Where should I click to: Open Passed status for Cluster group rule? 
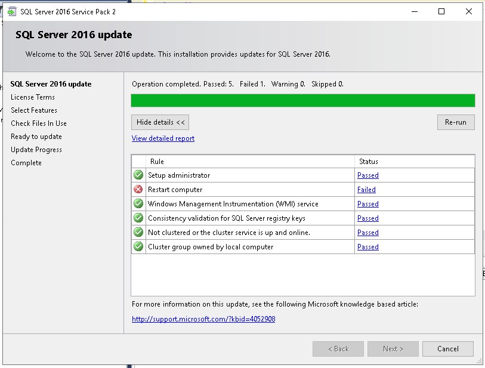(x=367, y=247)
